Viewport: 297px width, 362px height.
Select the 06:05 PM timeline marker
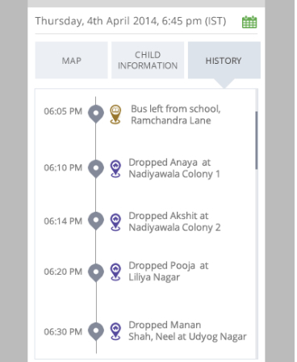coord(96,114)
